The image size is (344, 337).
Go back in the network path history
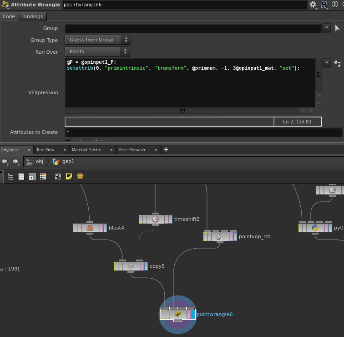5,162
